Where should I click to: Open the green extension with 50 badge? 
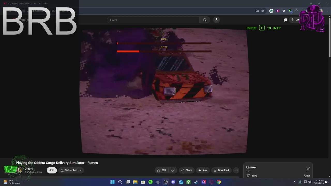tap(290, 11)
